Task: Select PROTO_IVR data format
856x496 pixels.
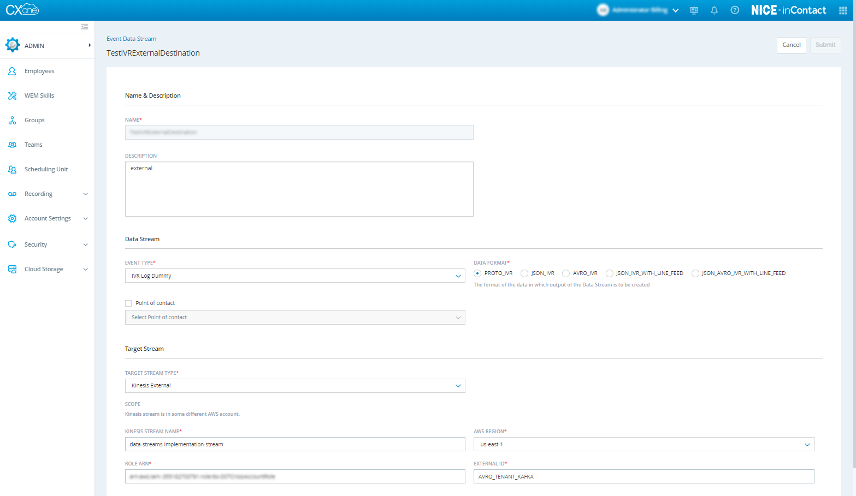Action: (477, 273)
